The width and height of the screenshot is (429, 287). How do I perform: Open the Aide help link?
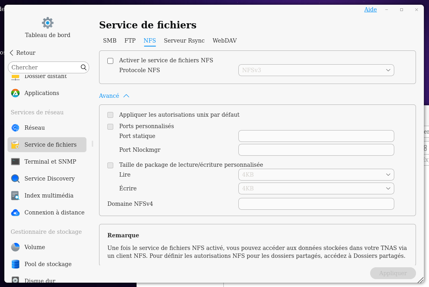tap(370, 9)
